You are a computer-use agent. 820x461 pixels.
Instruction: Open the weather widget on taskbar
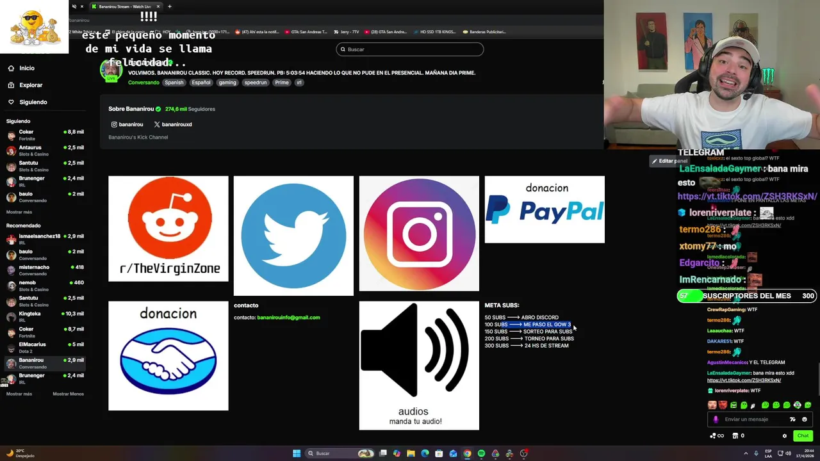[x=20, y=453]
